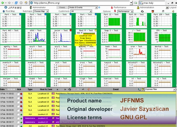Tick the Ack checkbox for 9 Feb 09:00:02
177x127 pixels.
pos(18,115)
